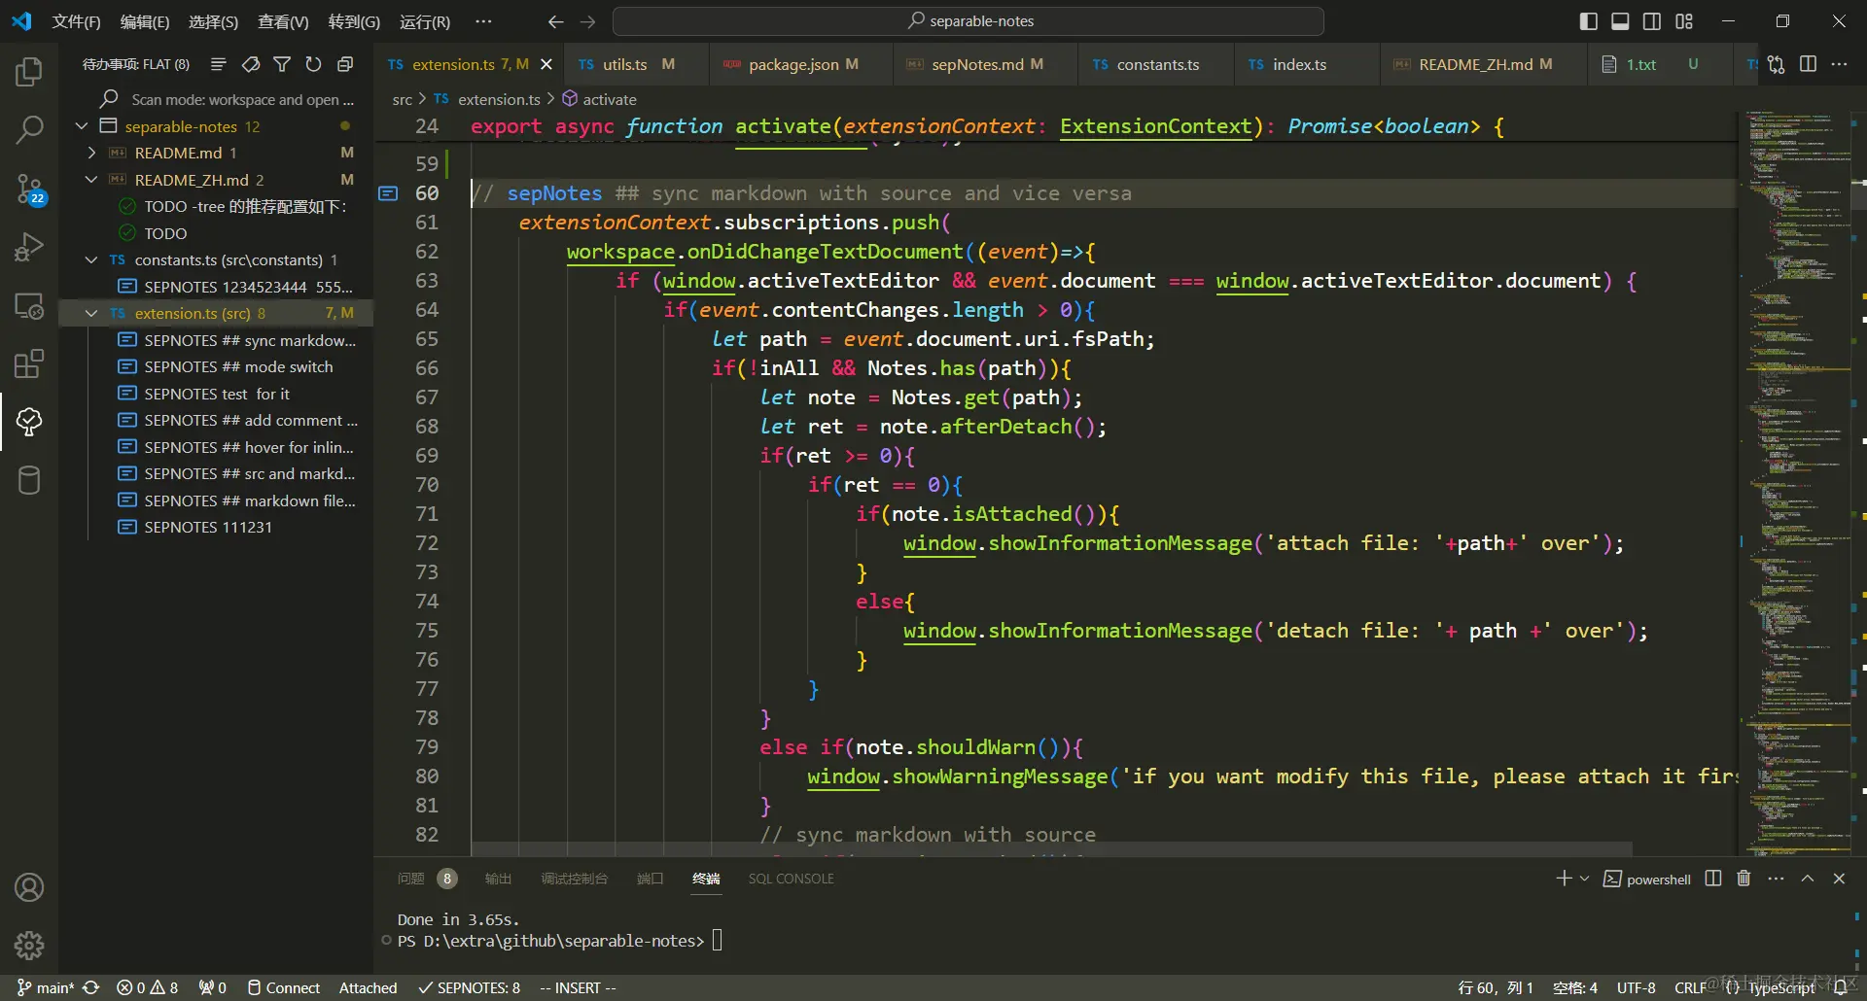Switch to the sepNotes.md tab

(984, 64)
